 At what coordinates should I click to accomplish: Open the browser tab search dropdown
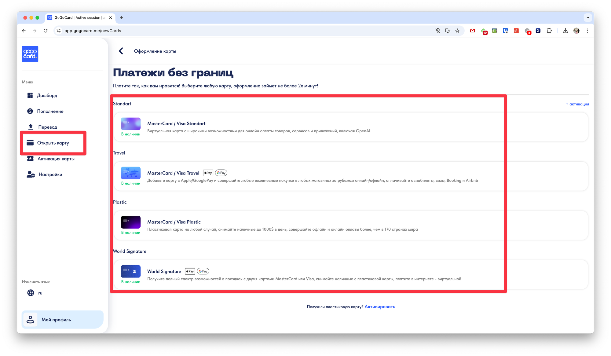pyautogui.click(x=587, y=18)
